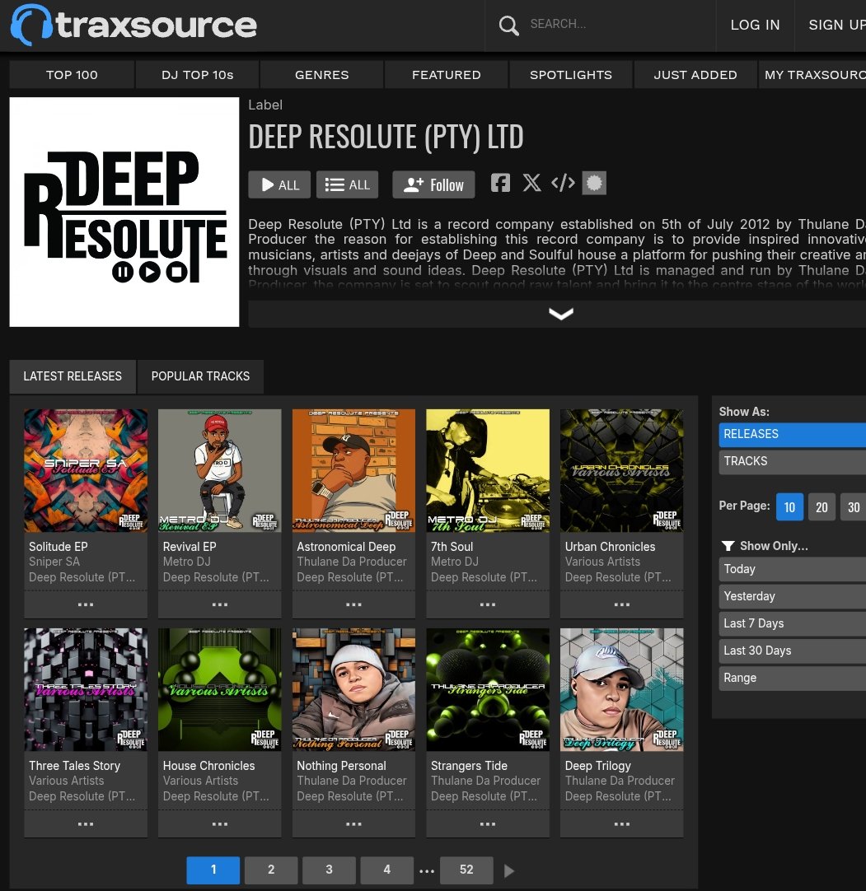The width and height of the screenshot is (866, 891).
Task: Open options dots under 7th Soul
Action: tap(487, 604)
